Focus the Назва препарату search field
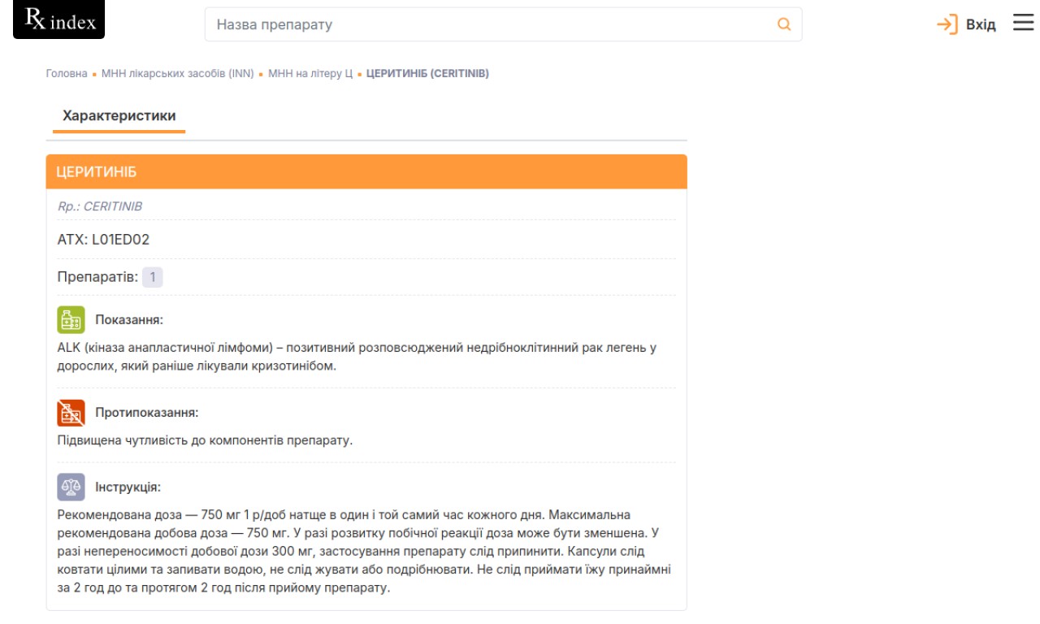 [487, 24]
